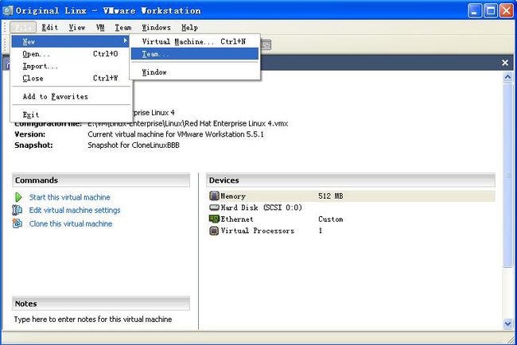Open the File menu

click(23, 28)
